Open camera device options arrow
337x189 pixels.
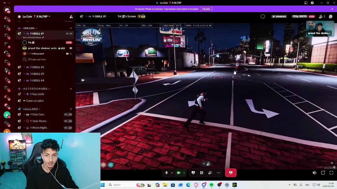184,173
